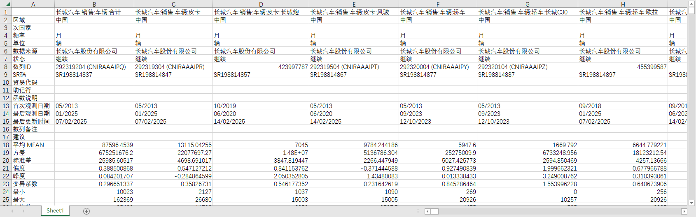The width and height of the screenshot is (696, 217).
Task: Click cell with value 423997787
Action: [x=261, y=67]
